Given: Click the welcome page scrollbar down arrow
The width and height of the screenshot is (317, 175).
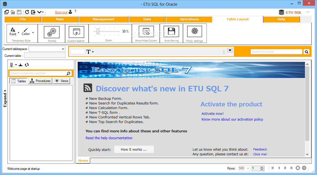Looking at the screenshot, I should point(307,154).
